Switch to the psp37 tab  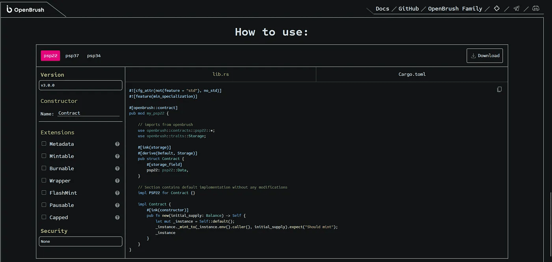[72, 56]
